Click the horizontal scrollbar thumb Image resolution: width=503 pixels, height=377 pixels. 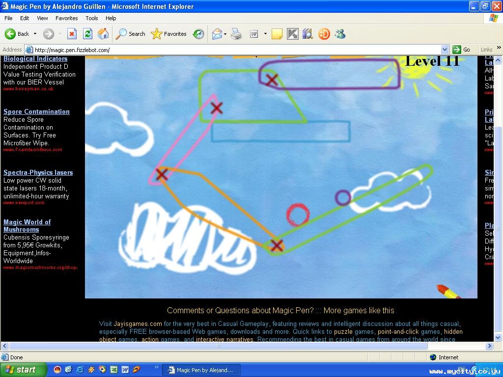(218, 346)
